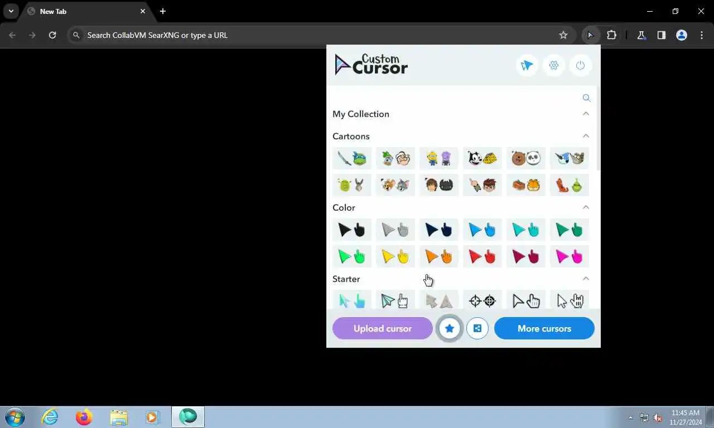Choose the navy blue color cursor
The image size is (714, 428).
(439, 230)
